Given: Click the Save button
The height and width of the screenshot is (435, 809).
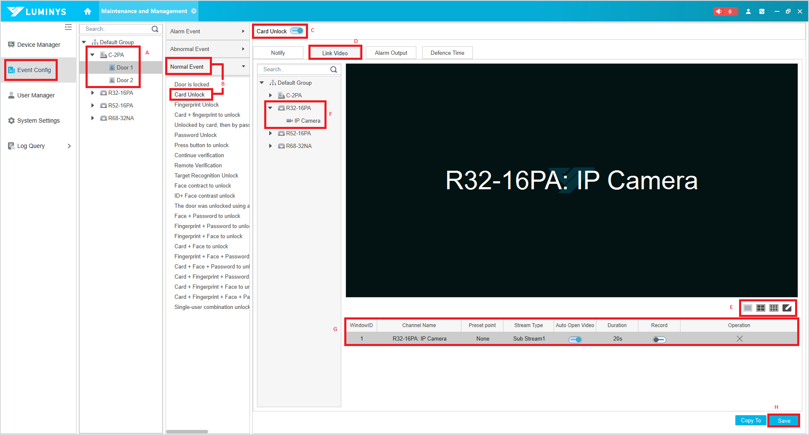Looking at the screenshot, I should (784, 421).
